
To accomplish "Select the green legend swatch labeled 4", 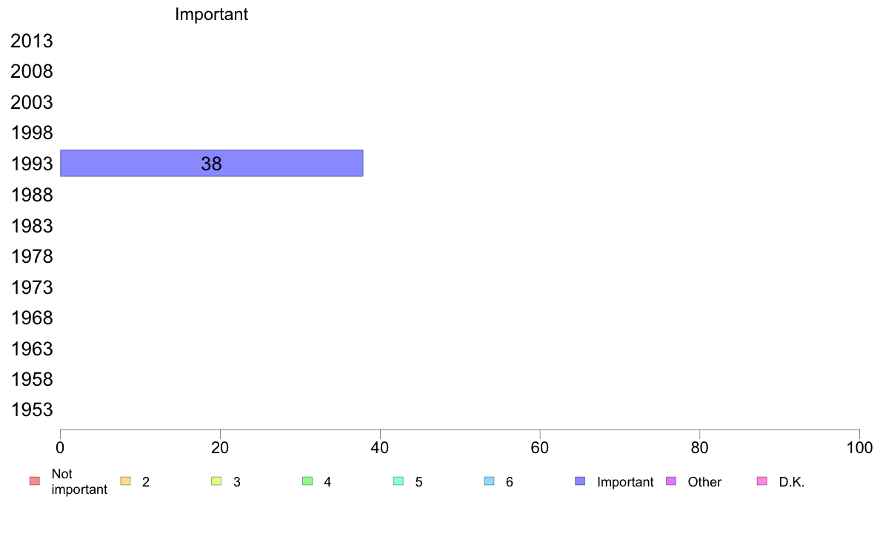I will (307, 481).
